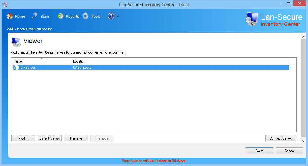
Task: Sort by the Name column header
Action: point(41,61)
